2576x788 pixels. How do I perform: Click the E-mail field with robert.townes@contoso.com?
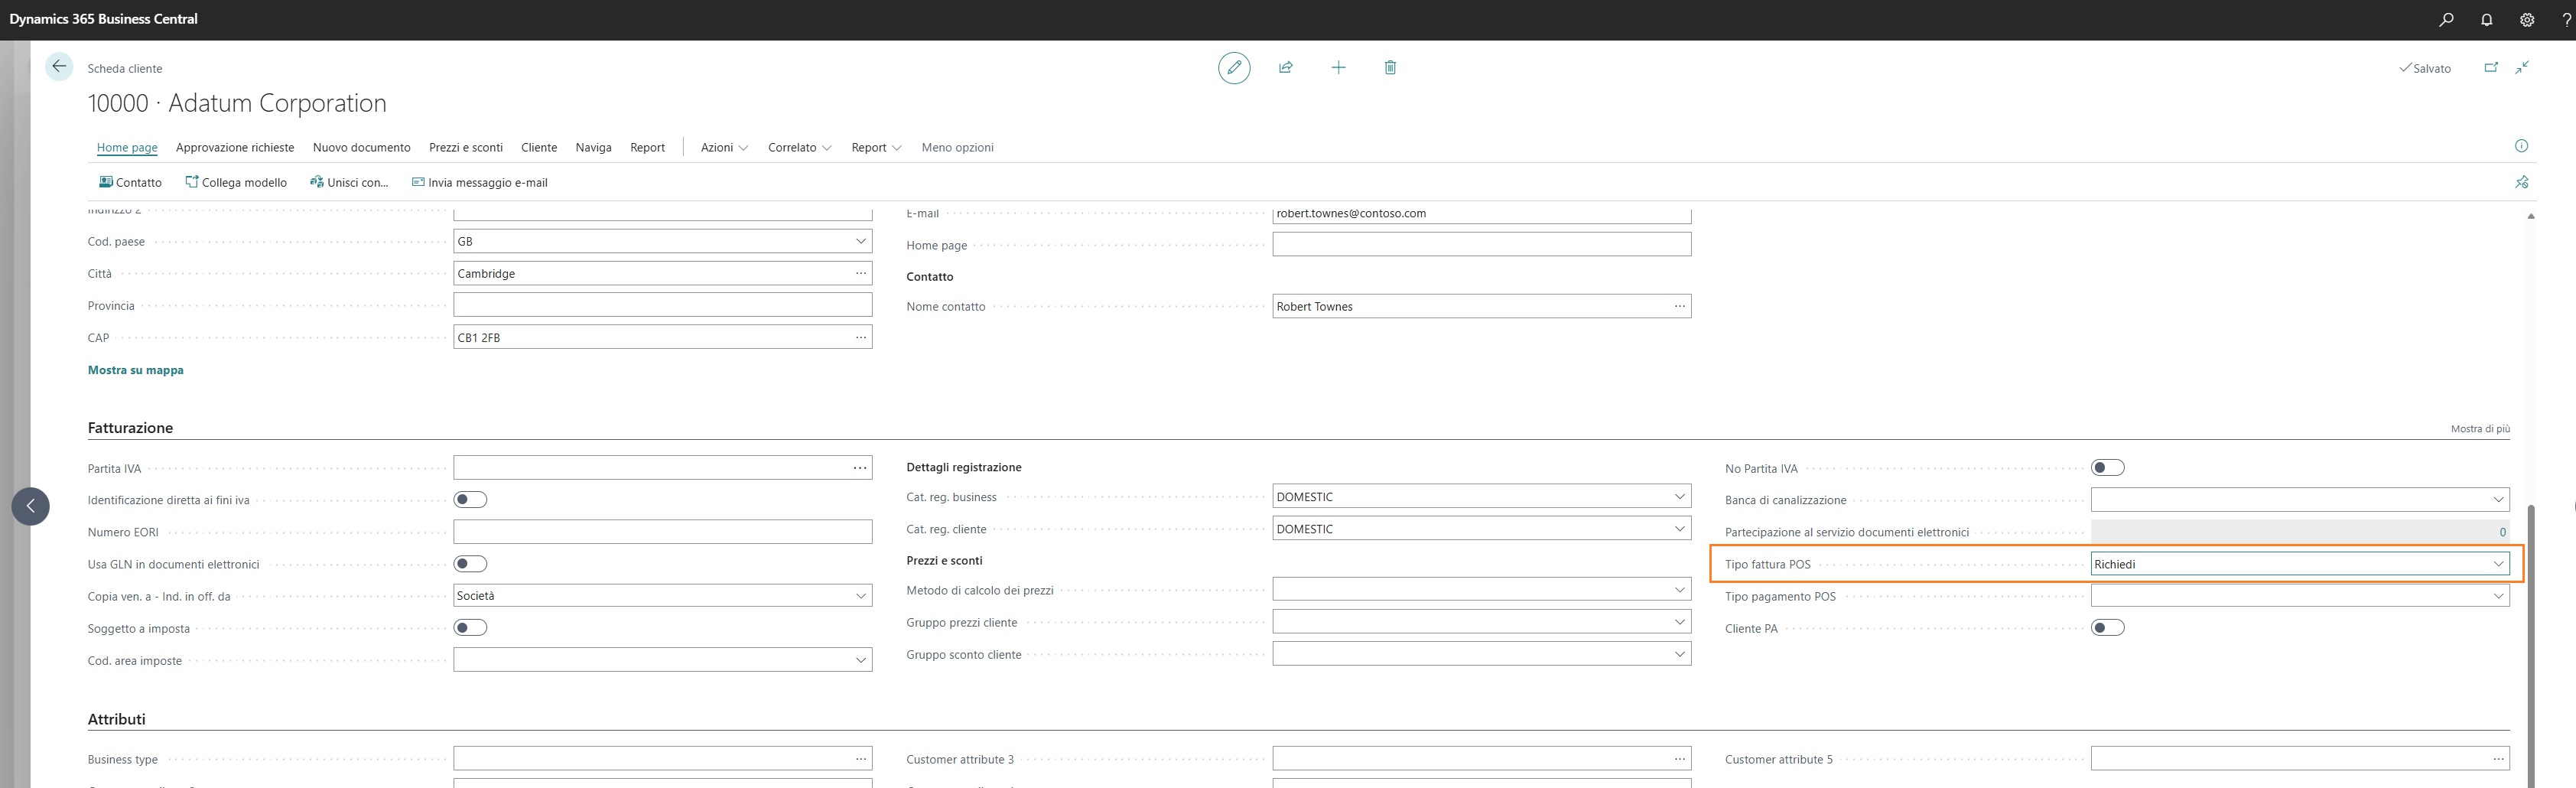pos(1481,214)
